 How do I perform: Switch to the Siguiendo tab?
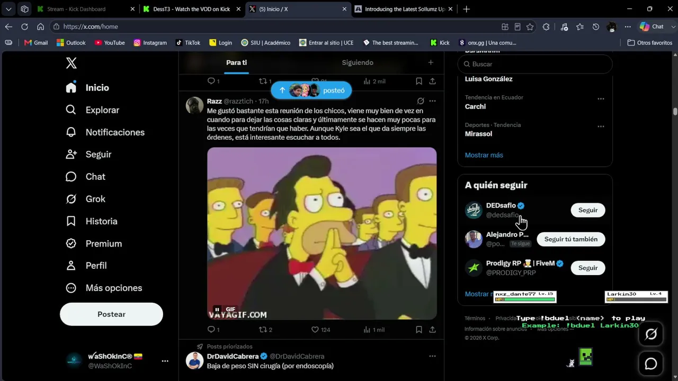[358, 62]
